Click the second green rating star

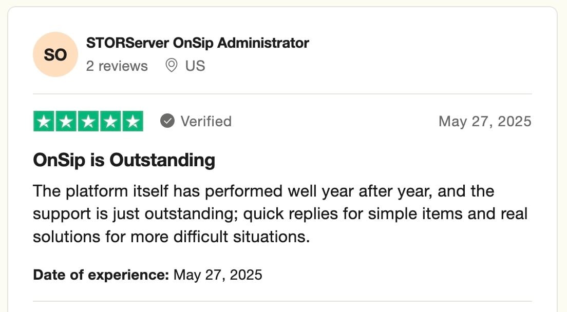66,122
